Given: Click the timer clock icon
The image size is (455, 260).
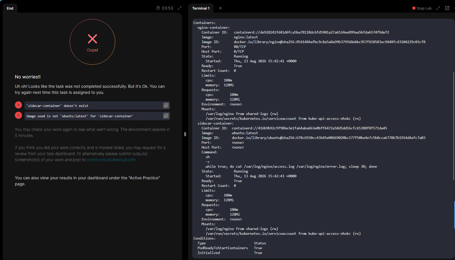Looking at the screenshot, I should point(158,8).
